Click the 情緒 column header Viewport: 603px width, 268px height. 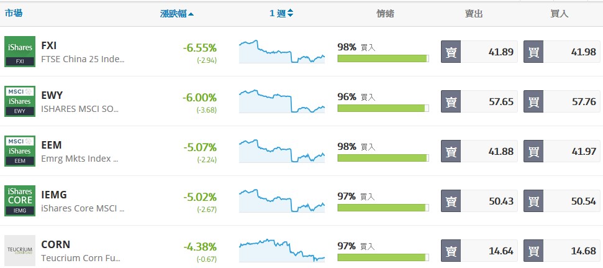(x=385, y=14)
